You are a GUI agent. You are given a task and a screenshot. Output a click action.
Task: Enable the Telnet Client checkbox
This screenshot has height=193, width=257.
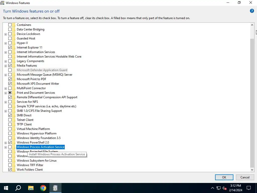point(10,120)
